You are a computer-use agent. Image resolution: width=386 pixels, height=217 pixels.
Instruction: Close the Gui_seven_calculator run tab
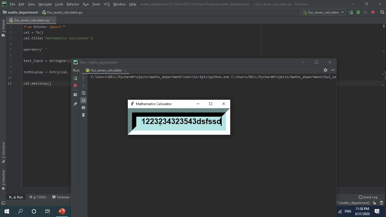[x=125, y=70]
